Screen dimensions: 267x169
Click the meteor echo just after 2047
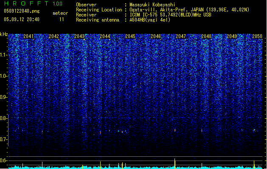coord(175,130)
